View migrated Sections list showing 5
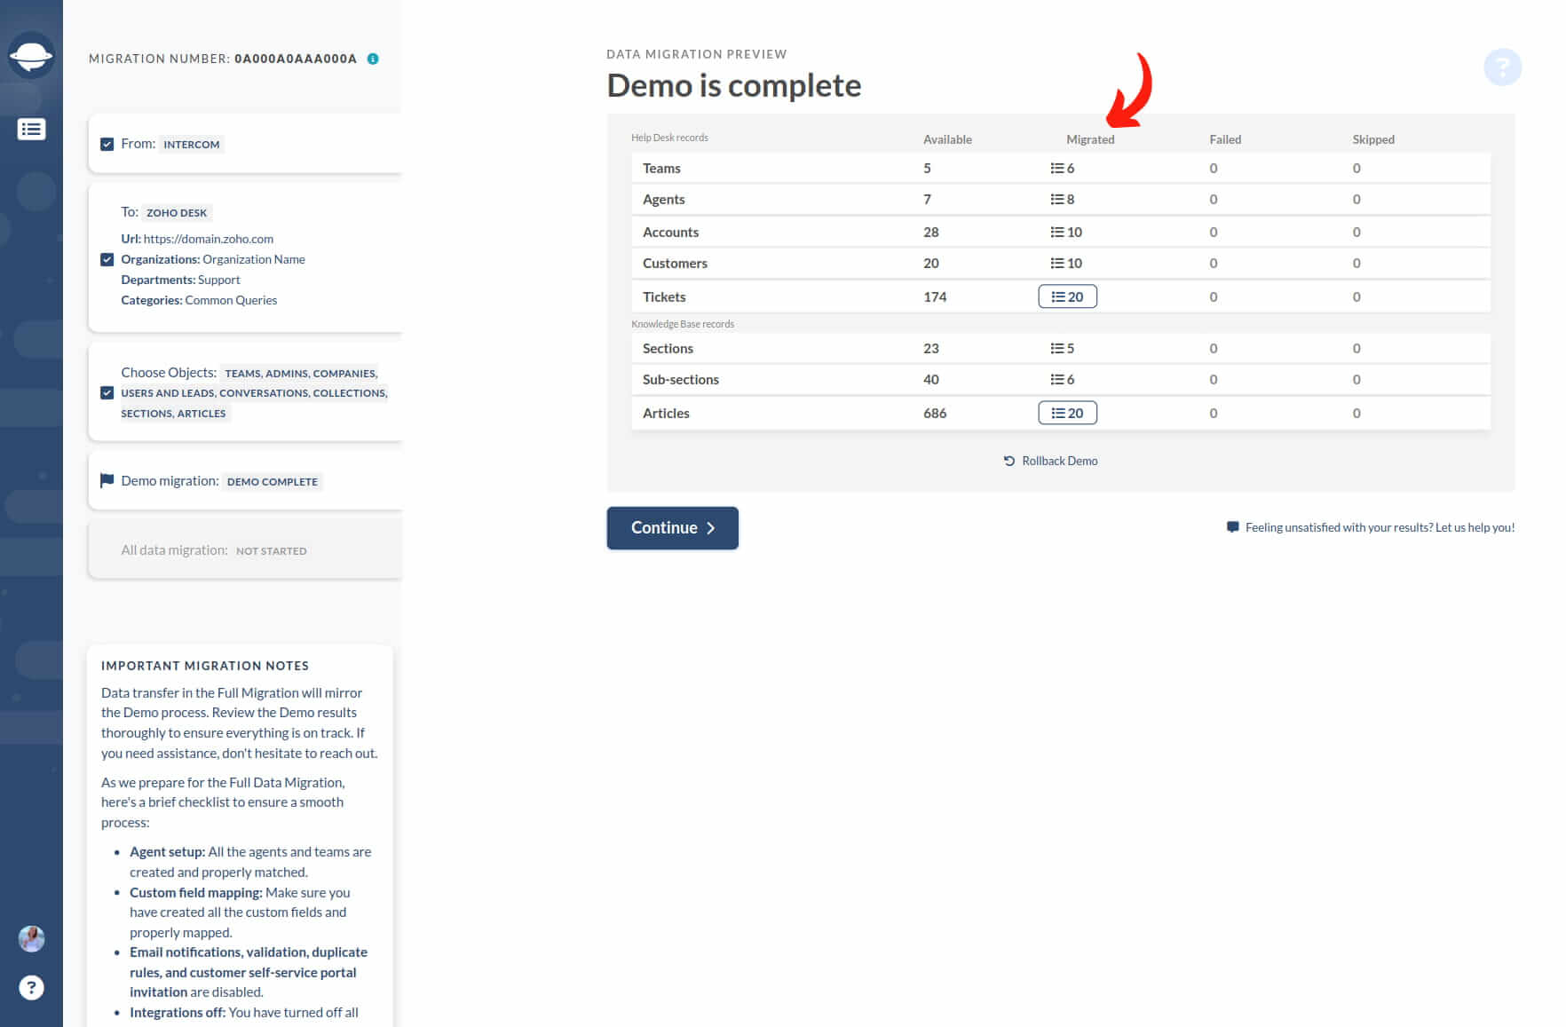The width and height of the screenshot is (1566, 1027). pos(1062,348)
